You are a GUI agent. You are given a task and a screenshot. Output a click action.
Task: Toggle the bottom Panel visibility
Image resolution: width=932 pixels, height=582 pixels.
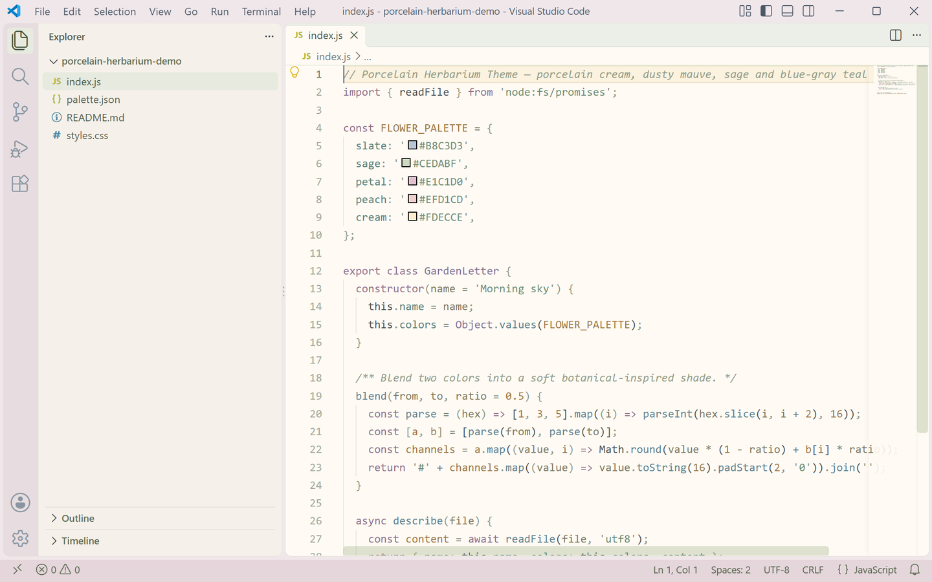(788, 11)
